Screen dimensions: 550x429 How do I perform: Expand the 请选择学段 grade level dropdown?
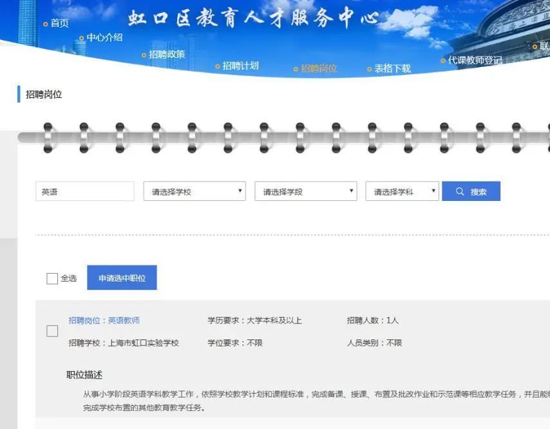tap(306, 191)
